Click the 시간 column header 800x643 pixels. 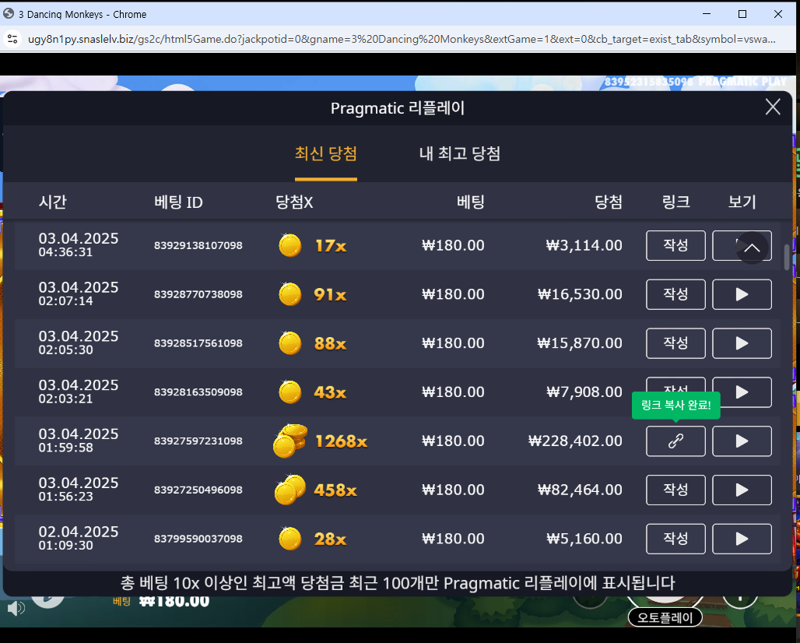coord(53,202)
